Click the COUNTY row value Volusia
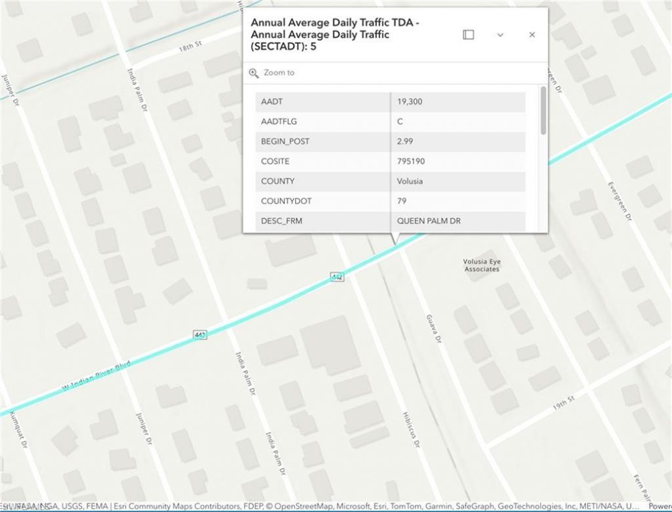 [x=458, y=181]
